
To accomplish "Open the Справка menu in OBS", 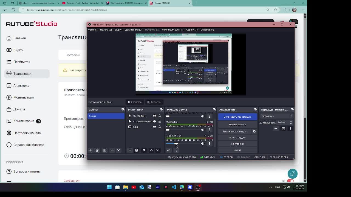I will coord(207,30).
